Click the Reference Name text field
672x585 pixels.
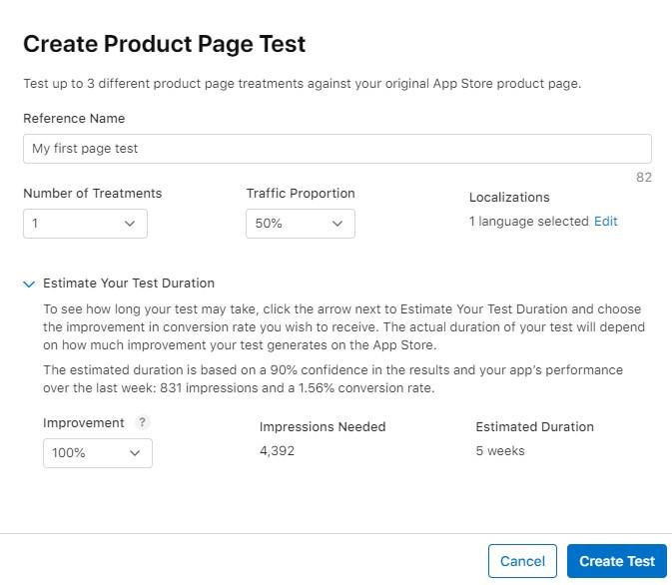(337, 149)
